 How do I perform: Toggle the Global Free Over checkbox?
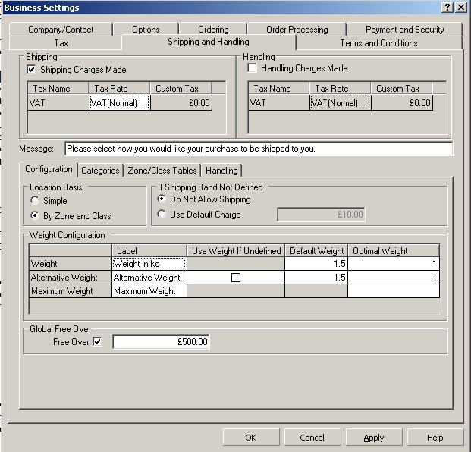(97, 342)
